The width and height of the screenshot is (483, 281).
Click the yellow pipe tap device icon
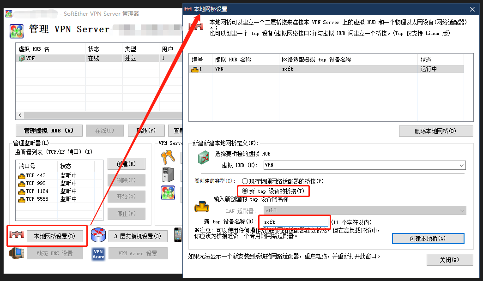201,205
